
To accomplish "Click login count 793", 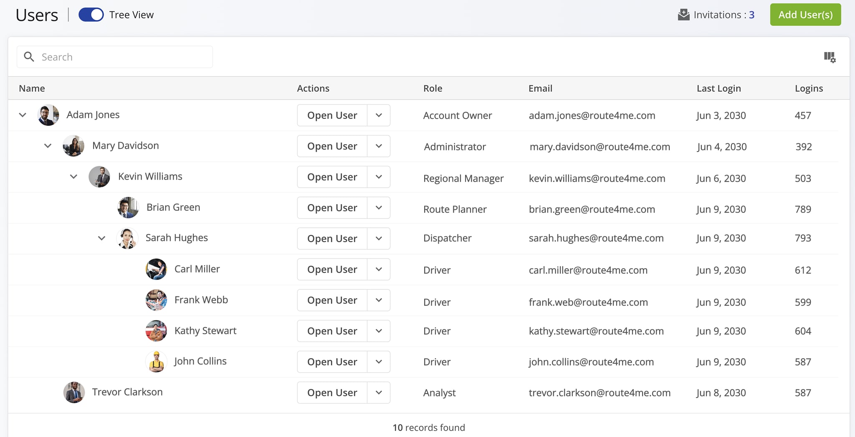I will (803, 238).
